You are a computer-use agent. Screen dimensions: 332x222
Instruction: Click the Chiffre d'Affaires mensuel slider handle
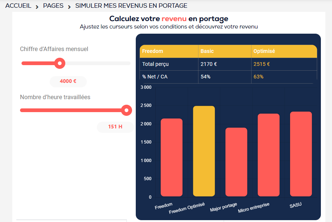60,63
